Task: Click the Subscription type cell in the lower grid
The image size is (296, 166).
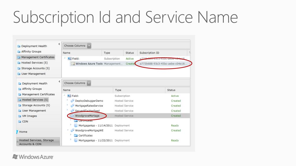Action: click(x=122, y=96)
